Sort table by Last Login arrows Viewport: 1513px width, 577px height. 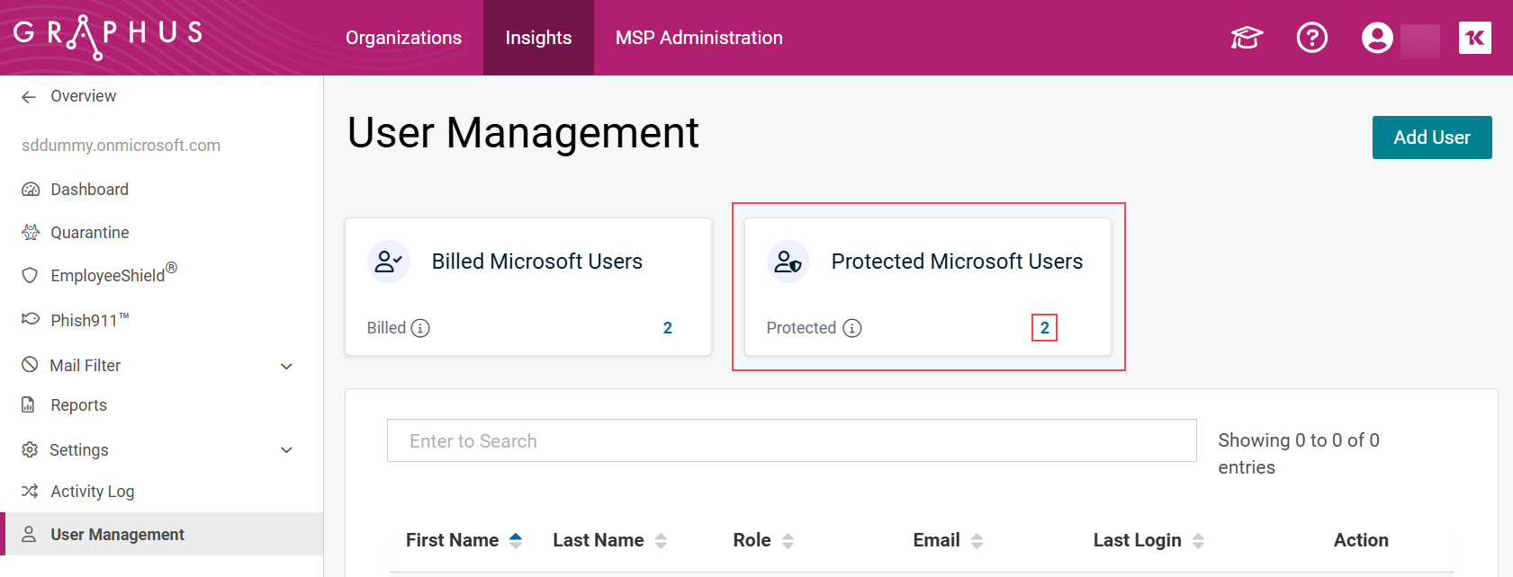tap(1199, 540)
